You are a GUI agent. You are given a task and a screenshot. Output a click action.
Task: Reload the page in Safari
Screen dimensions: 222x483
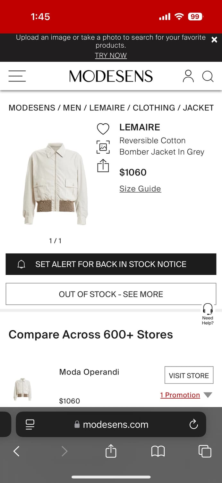[193, 424]
